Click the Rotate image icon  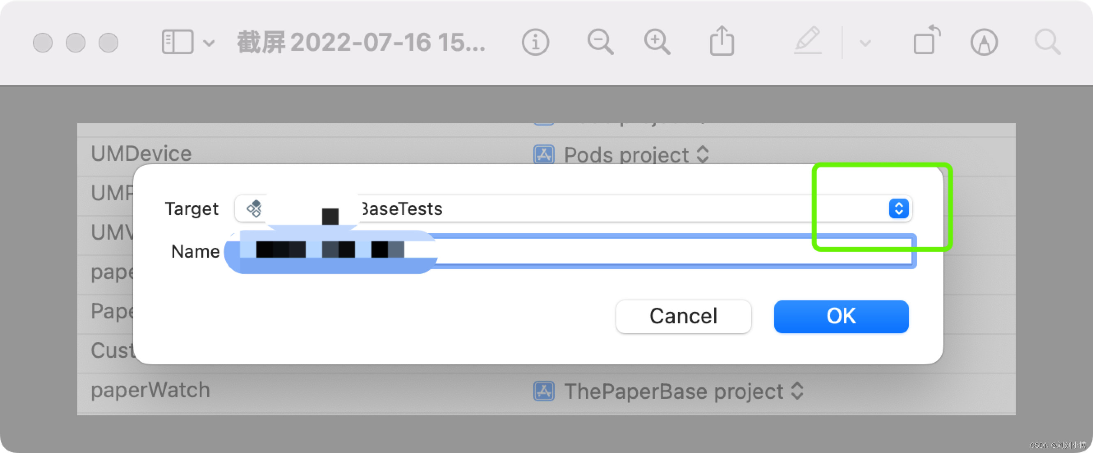click(926, 41)
